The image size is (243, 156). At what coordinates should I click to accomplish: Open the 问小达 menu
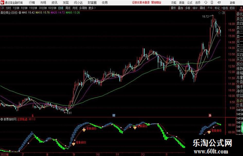coord(78,3)
